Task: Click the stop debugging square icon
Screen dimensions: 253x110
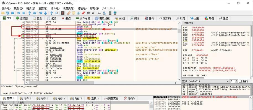Action: [x=12, y=13]
